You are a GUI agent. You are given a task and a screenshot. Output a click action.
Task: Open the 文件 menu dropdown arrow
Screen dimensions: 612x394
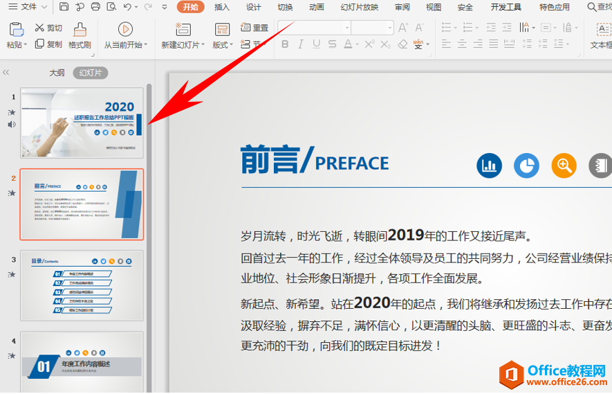[44, 7]
